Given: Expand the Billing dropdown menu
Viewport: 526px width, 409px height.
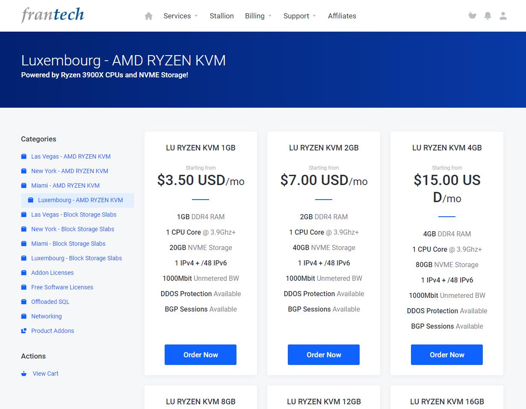Looking at the screenshot, I should tap(258, 16).
